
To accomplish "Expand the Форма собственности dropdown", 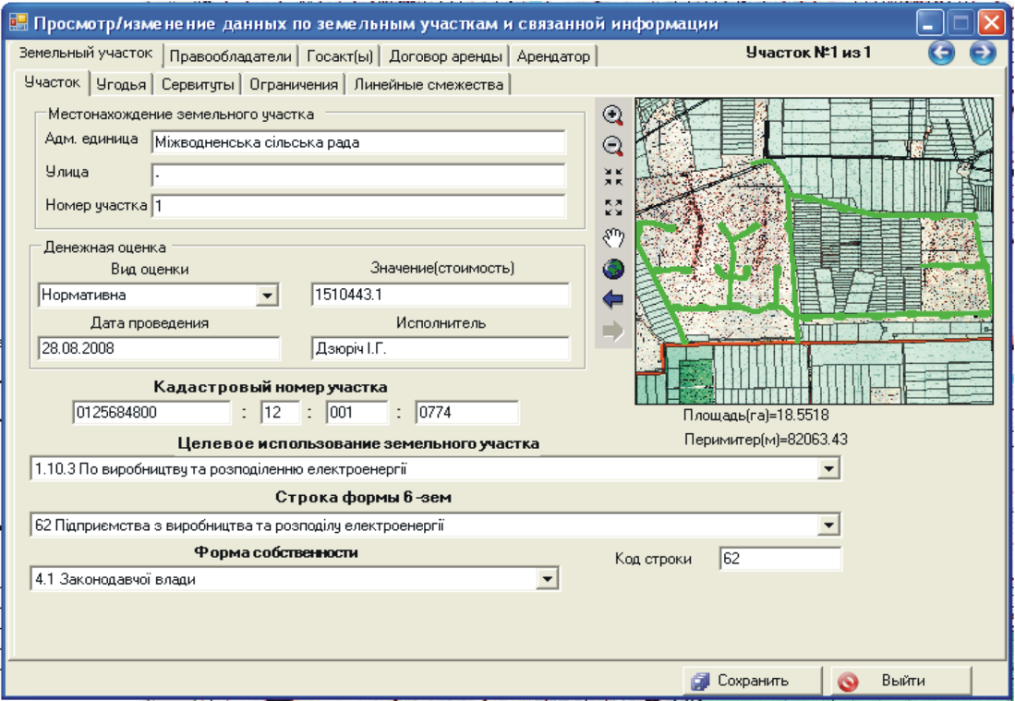I will (548, 580).
